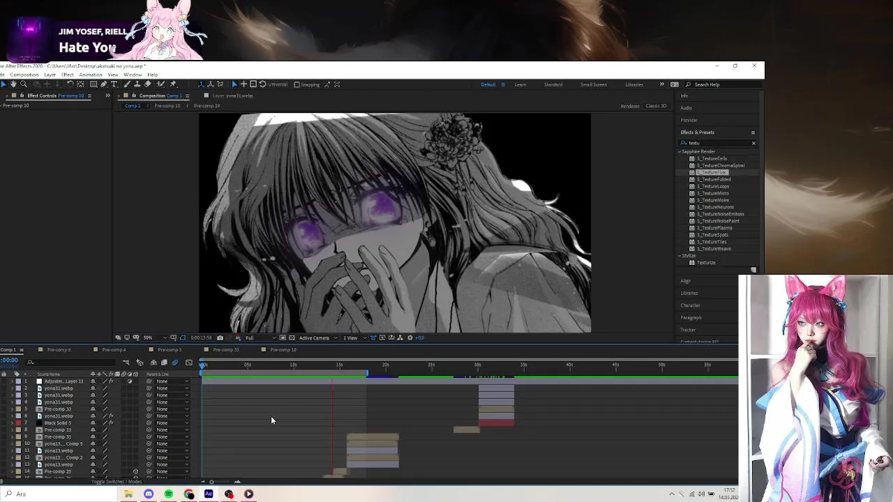The height and width of the screenshot is (502, 893).
Task: Open Show Channel color management icon
Action: pos(238,337)
